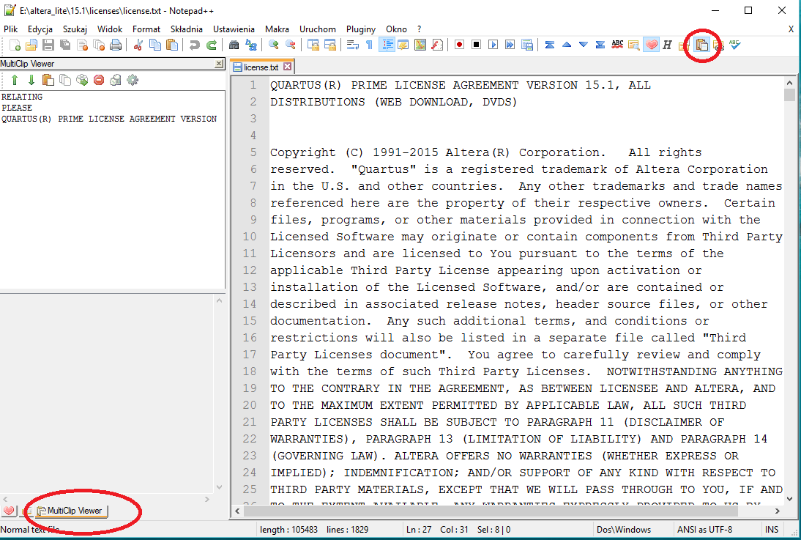
Task: Switch to MultiClip Viewer bottom tab
Action: pos(71,510)
